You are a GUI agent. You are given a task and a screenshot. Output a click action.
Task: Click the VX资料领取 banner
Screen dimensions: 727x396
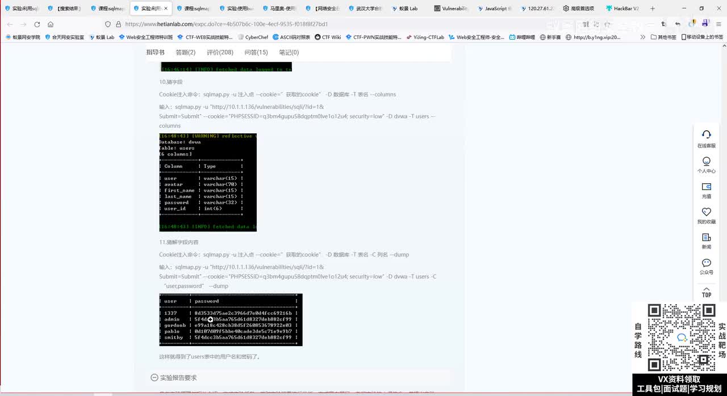click(679, 384)
